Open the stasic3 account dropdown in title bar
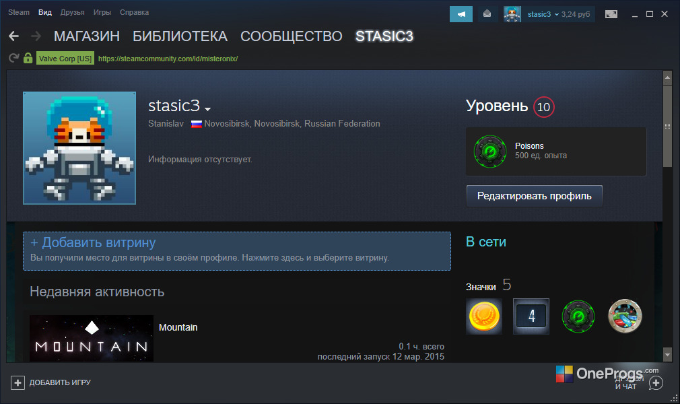 click(543, 14)
